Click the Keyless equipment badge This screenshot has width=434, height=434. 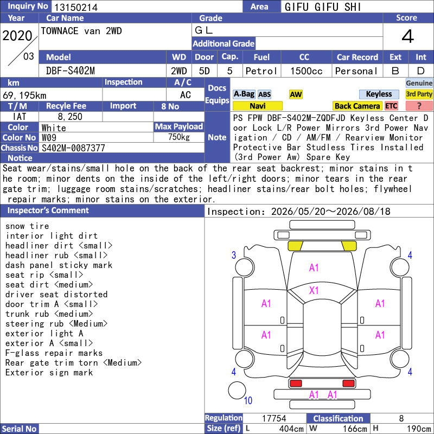point(379,94)
